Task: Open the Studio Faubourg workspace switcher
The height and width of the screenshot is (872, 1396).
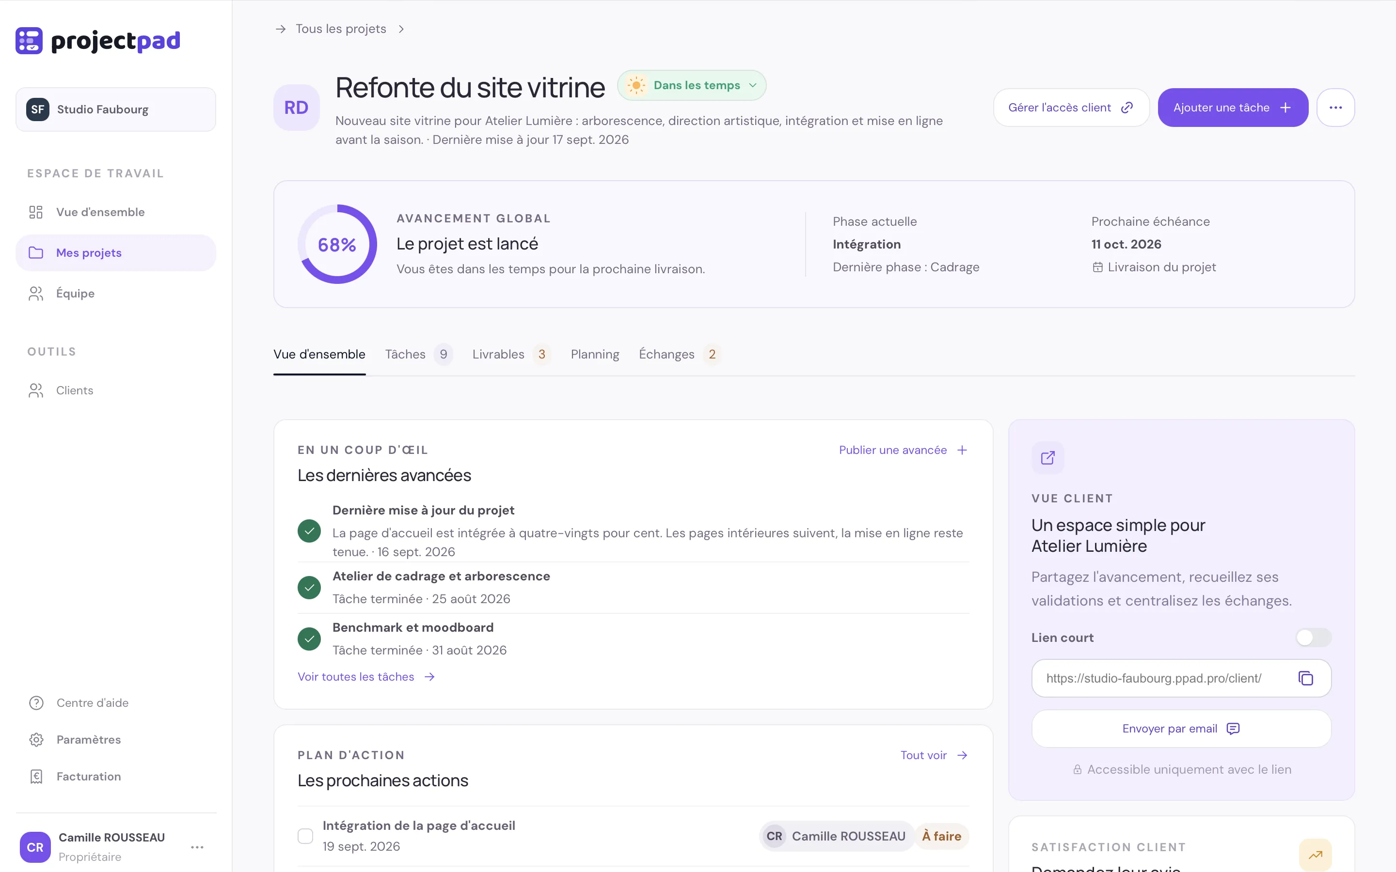Action: 115,109
